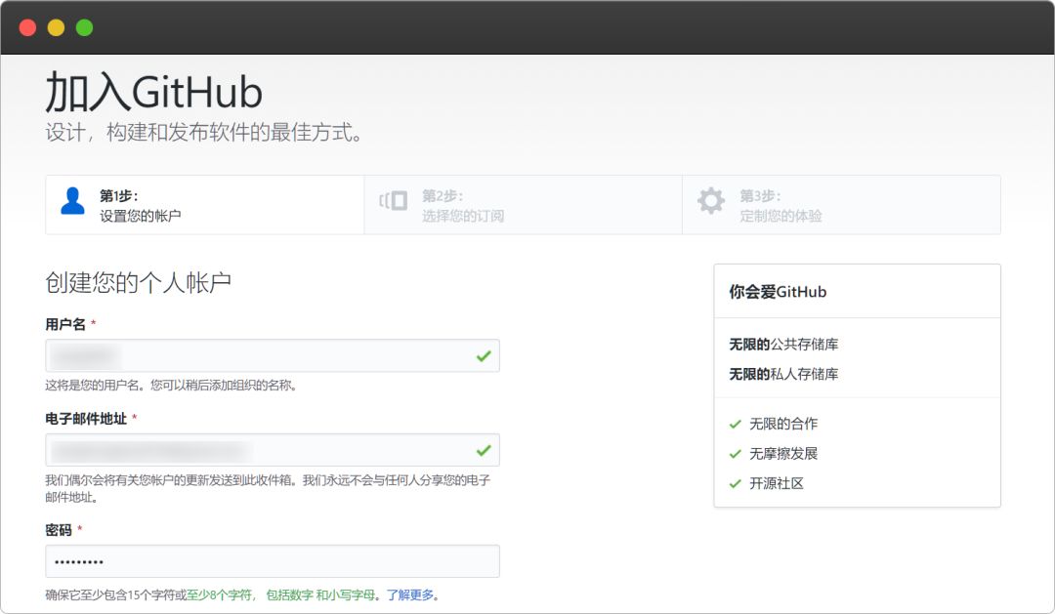Click the checkmark beside 开源社区
The width and height of the screenshot is (1055, 614).
(736, 483)
